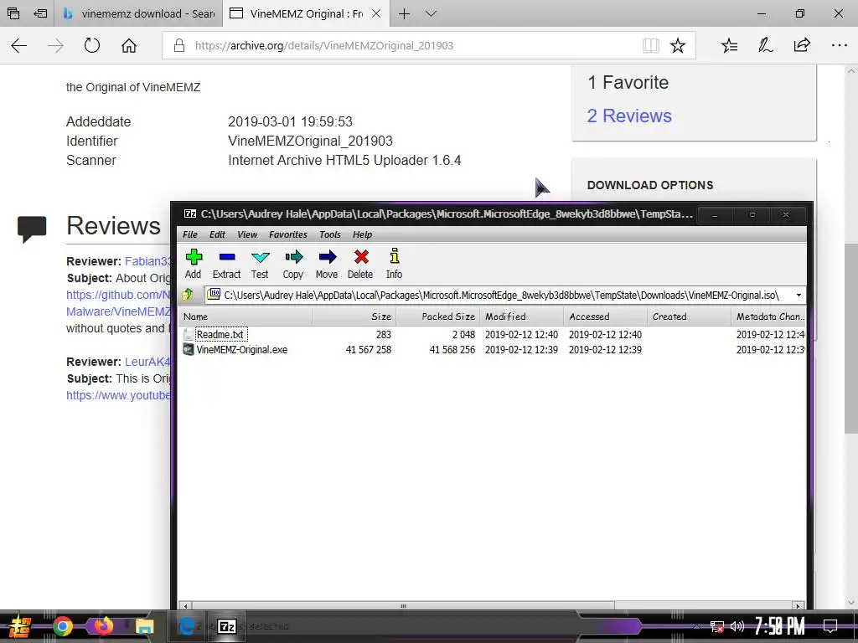Image resolution: width=858 pixels, height=643 pixels.
Task: Go up one folder level in 7-Zip
Action: tap(188, 295)
